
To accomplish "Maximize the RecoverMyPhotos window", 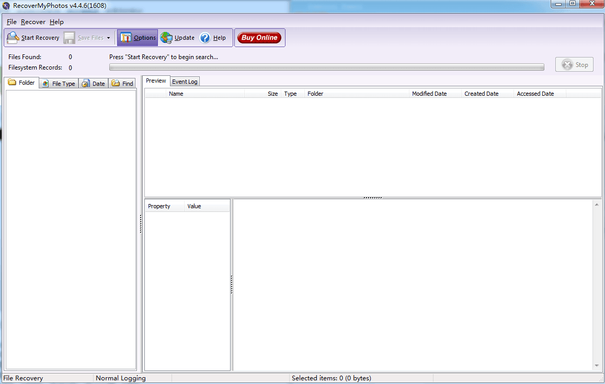I will pyautogui.click(x=573, y=4).
